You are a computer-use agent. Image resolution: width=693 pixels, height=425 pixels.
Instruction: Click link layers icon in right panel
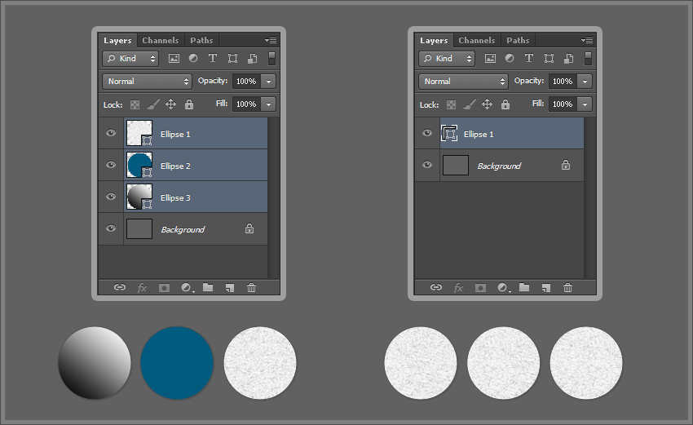click(436, 287)
